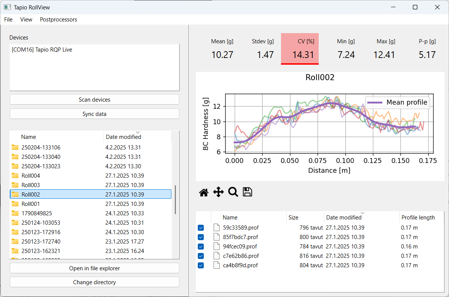The image size is (449, 297).
Task: Click the Home reset view icon
Action: coord(204,192)
